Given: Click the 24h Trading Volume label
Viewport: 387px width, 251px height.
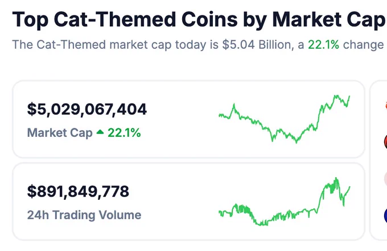Looking at the screenshot, I should (x=84, y=215).
